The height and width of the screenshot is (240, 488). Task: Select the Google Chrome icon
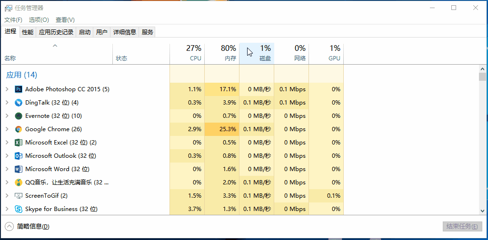(x=19, y=129)
